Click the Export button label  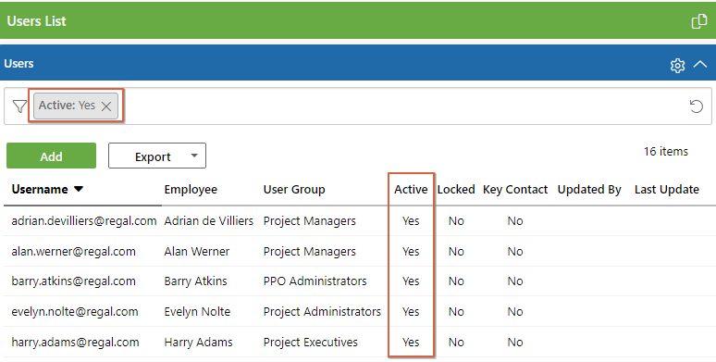[153, 156]
